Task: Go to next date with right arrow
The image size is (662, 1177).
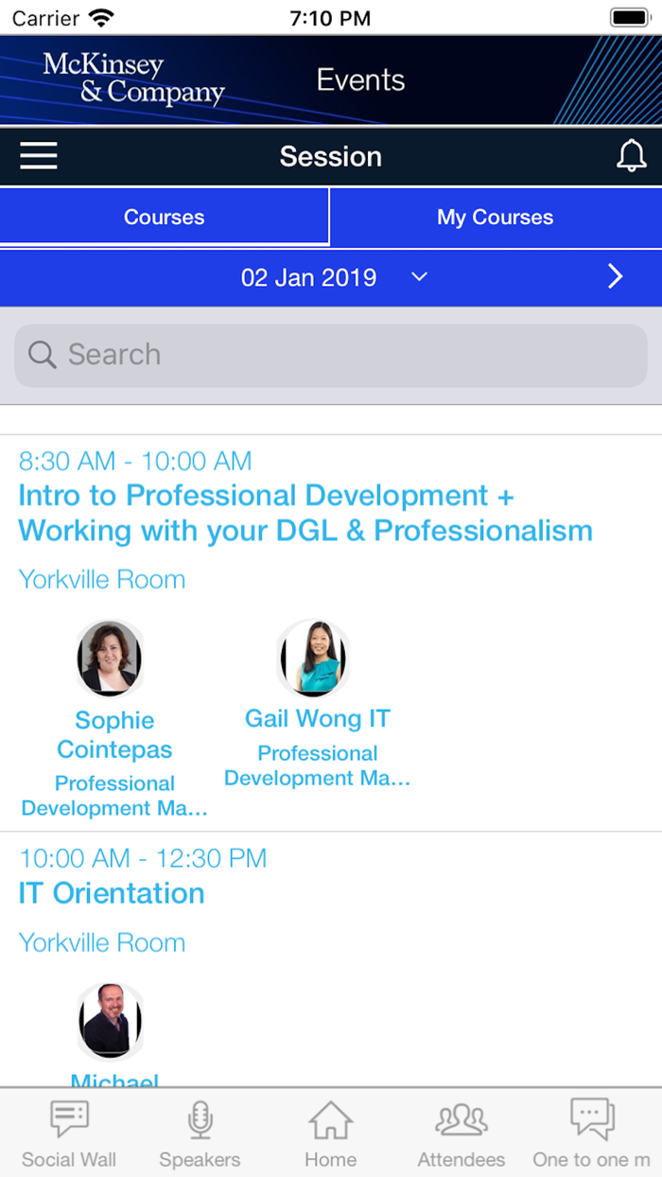Action: tap(616, 276)
